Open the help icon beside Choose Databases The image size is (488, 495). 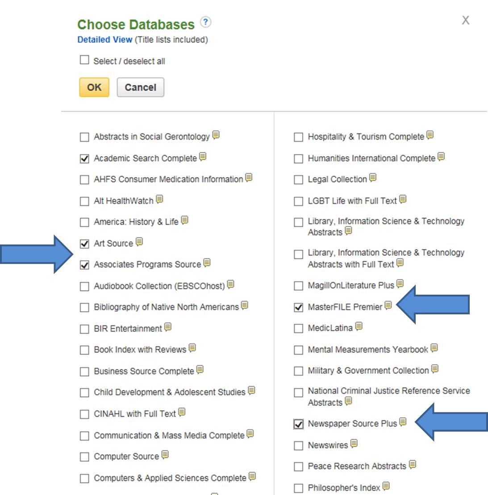[205, 22]
